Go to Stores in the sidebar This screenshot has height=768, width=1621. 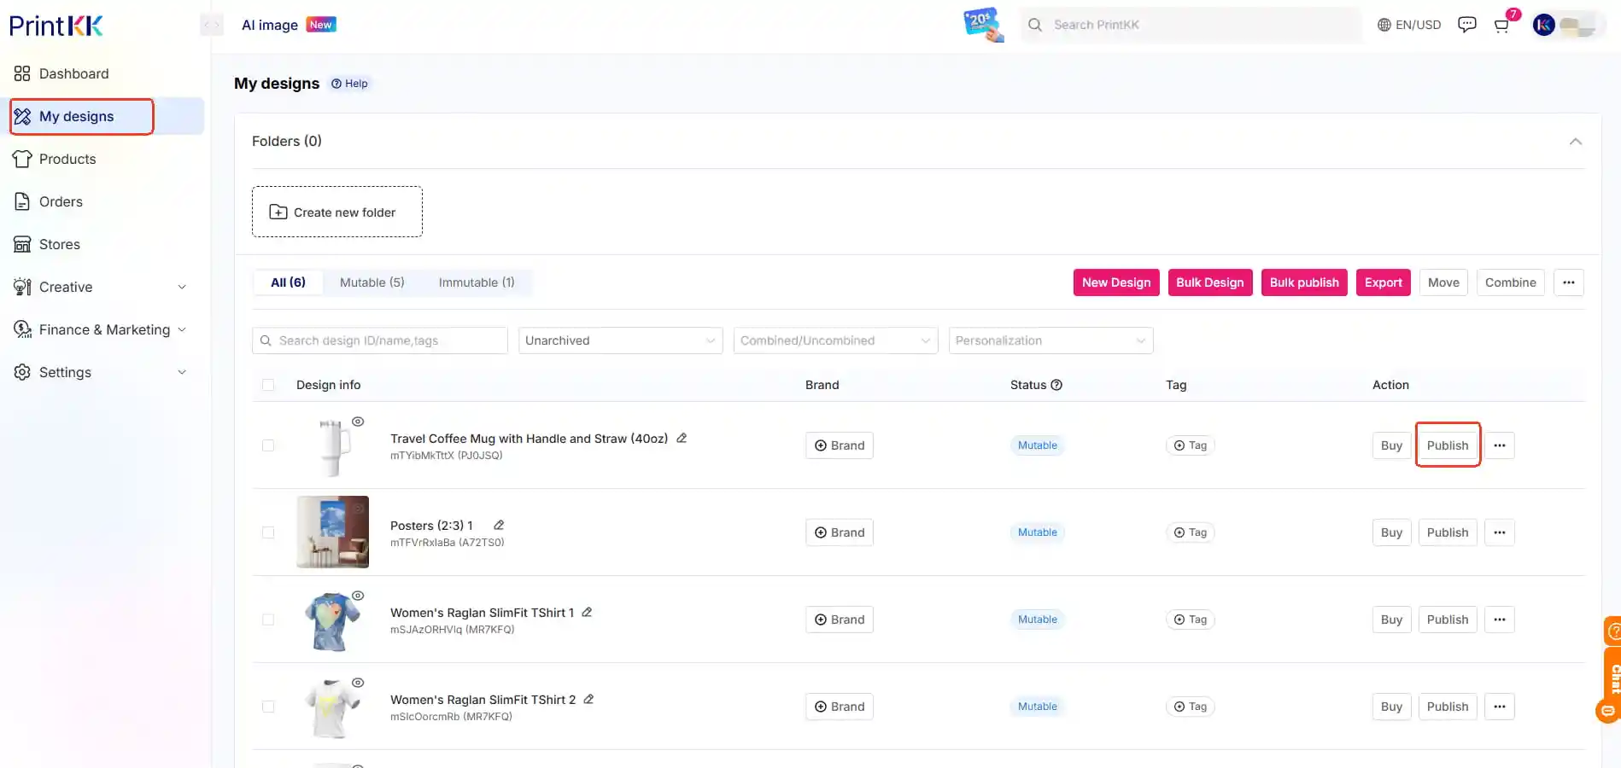tap(58, 244)
